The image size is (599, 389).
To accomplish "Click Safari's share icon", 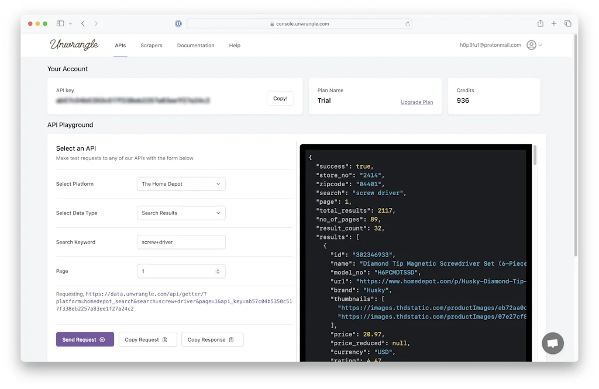I will click(x=540, y=23).
